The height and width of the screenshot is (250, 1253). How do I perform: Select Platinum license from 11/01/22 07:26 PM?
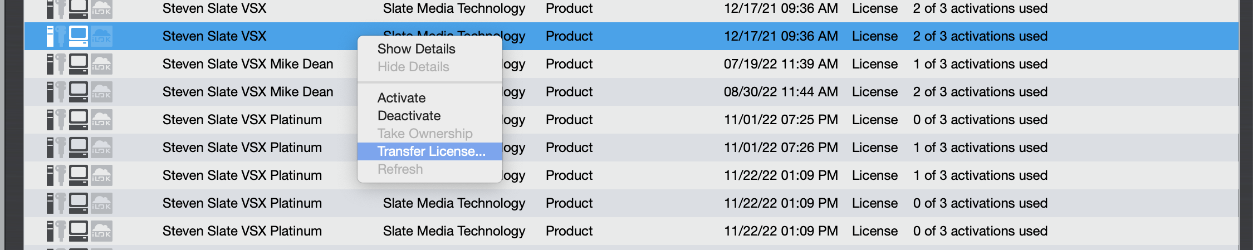point(632,148)
